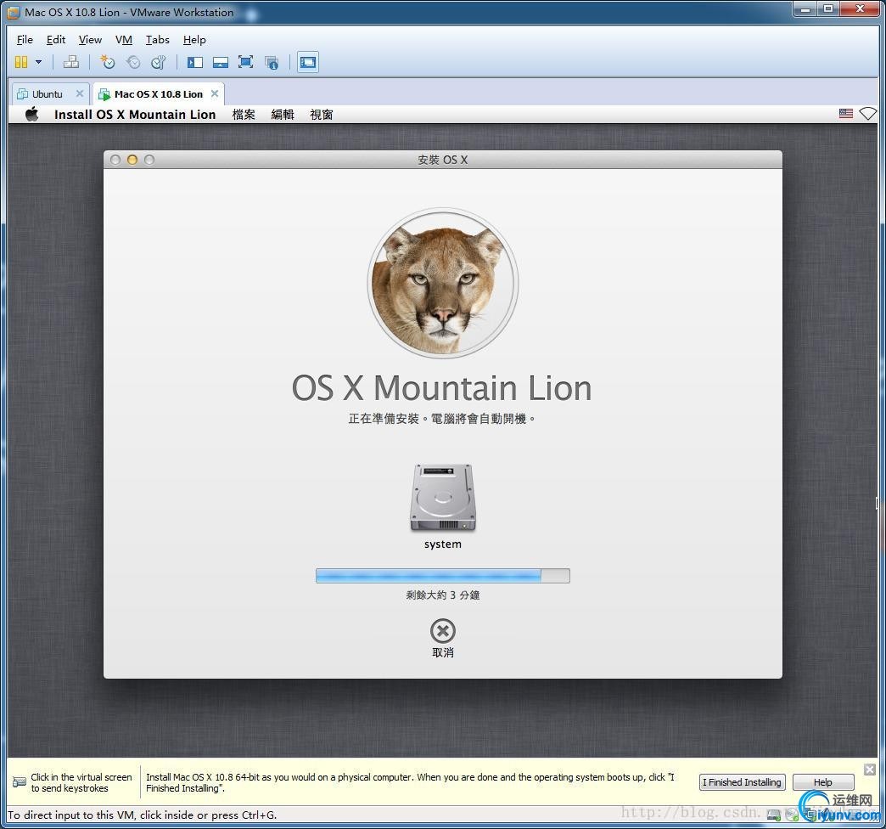
Task: Click the 'system' disk label
Action: (443, 544)
